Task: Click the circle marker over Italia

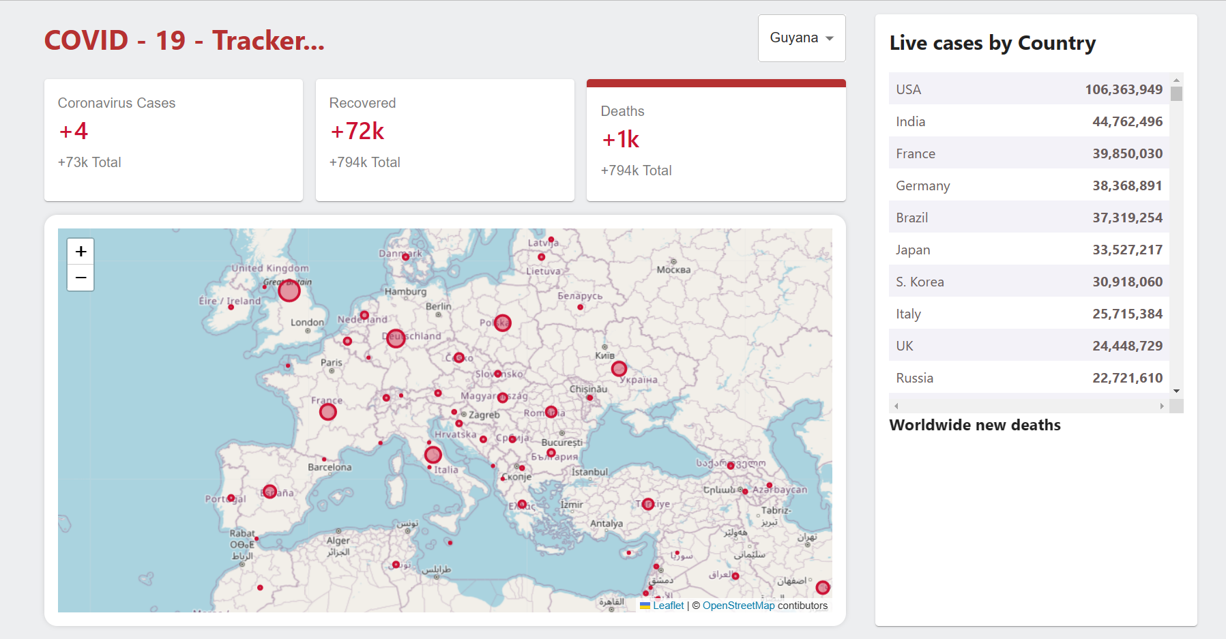Action: (433, 455)
